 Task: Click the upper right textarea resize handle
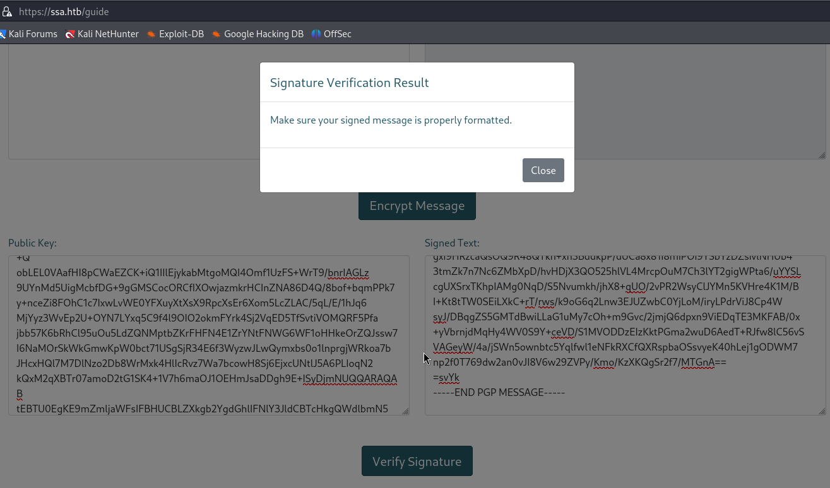coord(822,155)
